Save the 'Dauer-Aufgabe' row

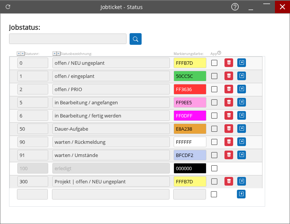tap(241, 129)
